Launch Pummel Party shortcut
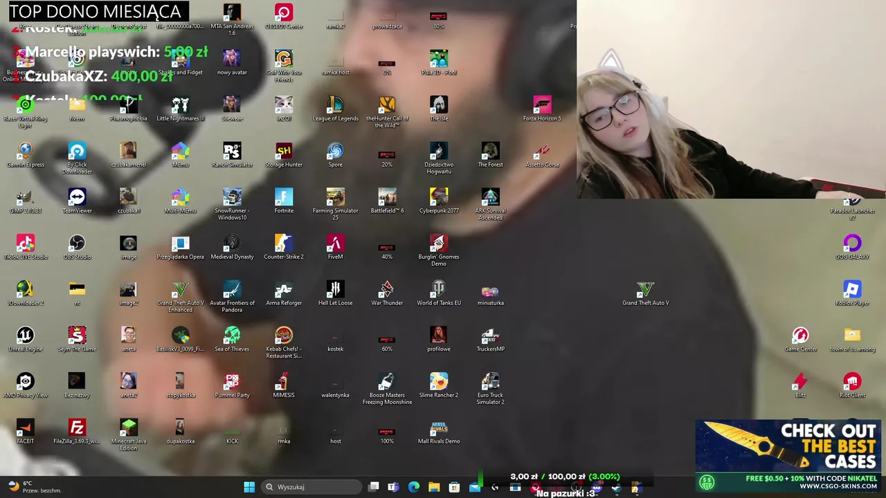This screenshot has width=886, height=498. pyautogui.click(x=232, y=385)
